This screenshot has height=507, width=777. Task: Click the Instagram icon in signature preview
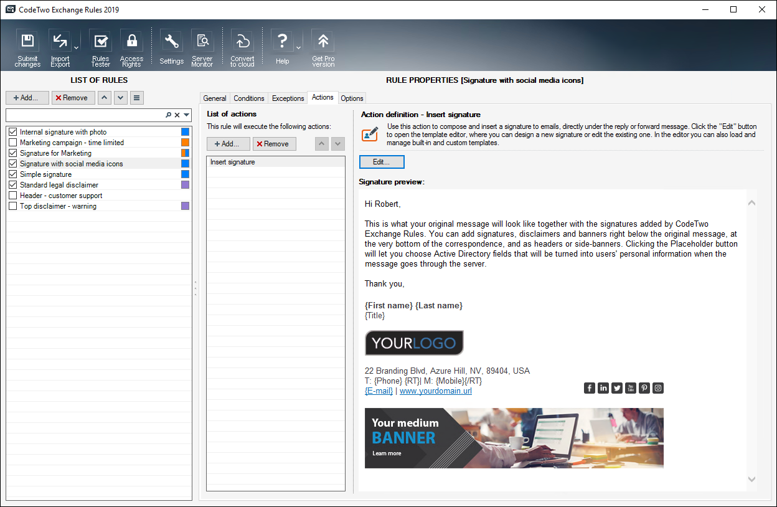click(x=658, y=388)
